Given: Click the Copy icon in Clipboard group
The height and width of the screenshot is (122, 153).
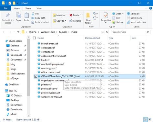Looking at the screenshot, I should pyautogui.click(x=18, y=15).
